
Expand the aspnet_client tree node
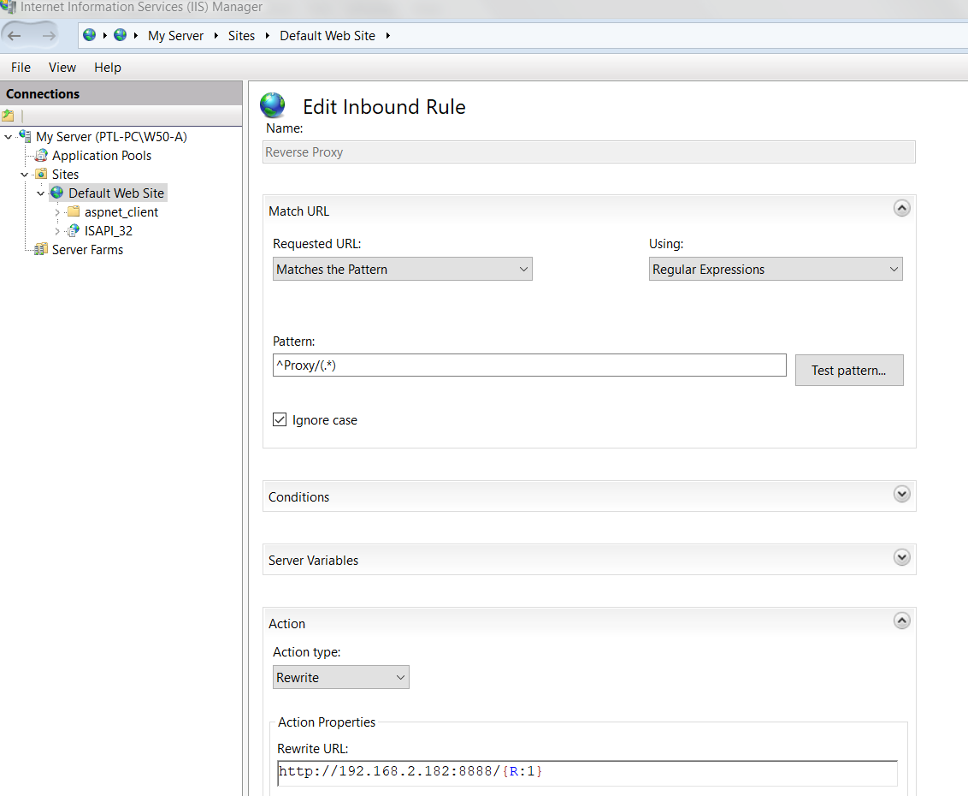coord(56,212)
